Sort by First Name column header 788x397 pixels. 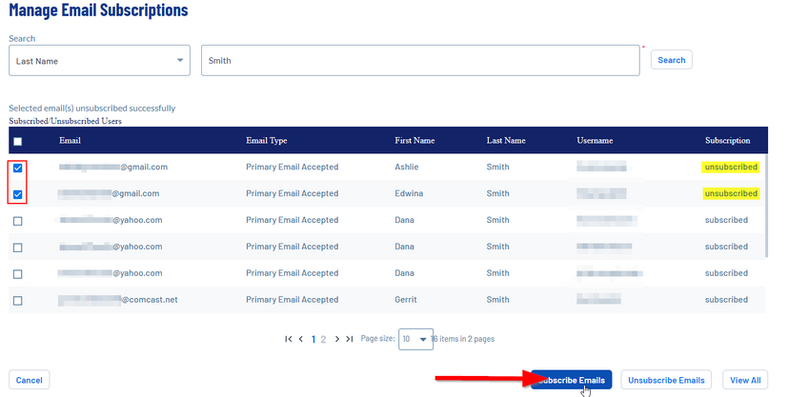414,141
